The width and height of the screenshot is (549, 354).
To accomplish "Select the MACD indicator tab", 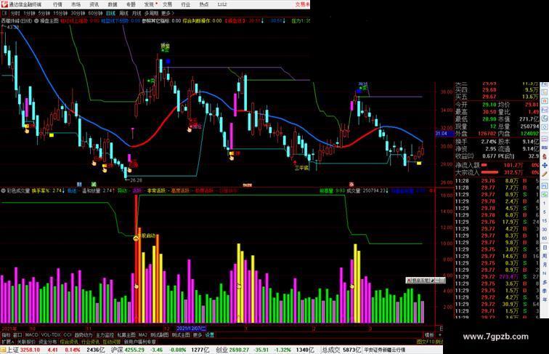I will pyautogui.click(x=31, y=335).
